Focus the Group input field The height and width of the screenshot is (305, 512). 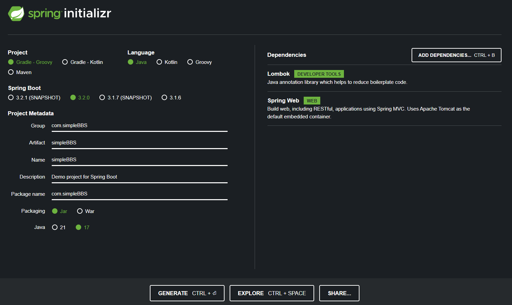tap(139, 126)
